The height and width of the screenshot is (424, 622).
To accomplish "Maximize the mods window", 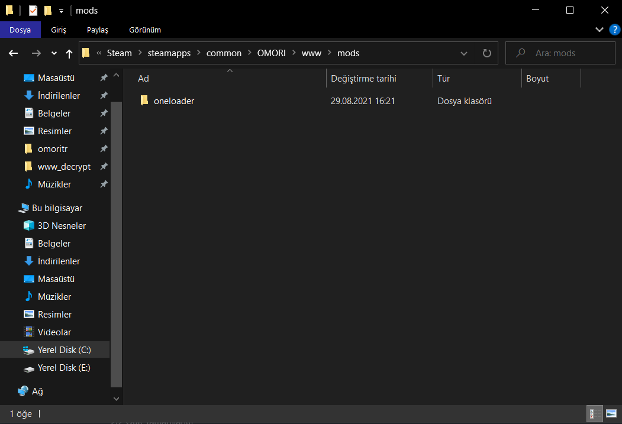I will 570,10.
